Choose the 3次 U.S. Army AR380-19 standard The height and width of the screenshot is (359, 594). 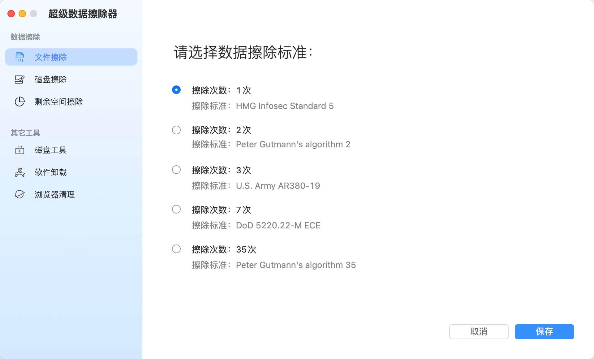[176, 170]
